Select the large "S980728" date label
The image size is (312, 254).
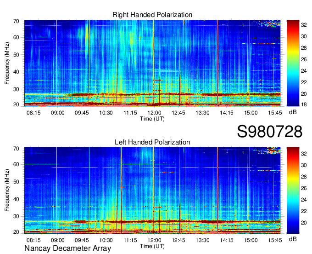pos(270,132)
